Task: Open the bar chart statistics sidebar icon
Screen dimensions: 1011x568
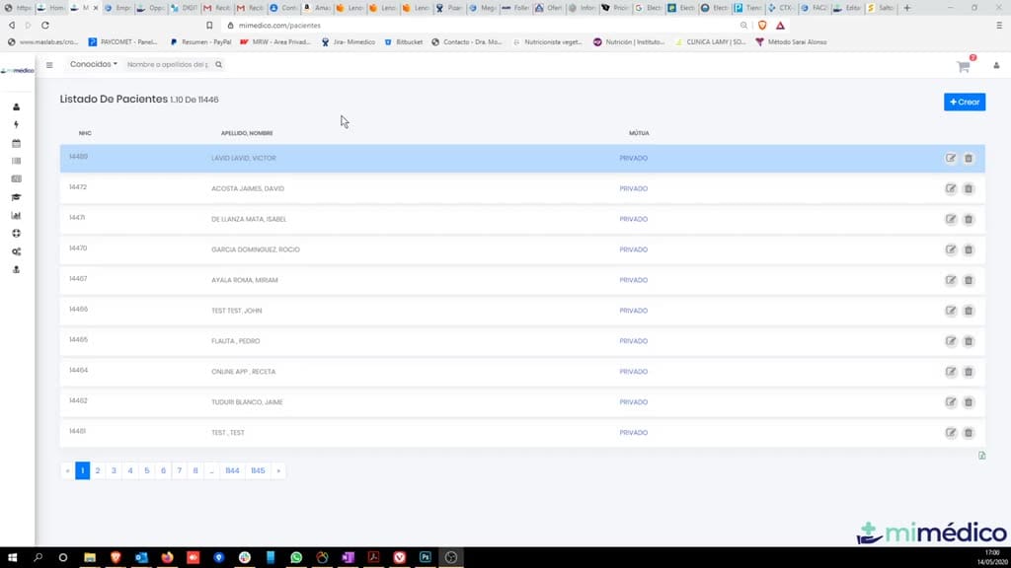Action: [x=16, y=215]
